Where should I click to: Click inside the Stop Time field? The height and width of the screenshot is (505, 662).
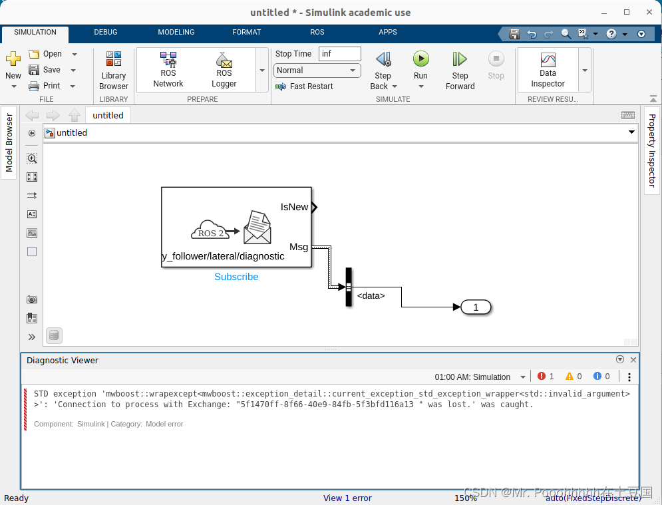339,54
